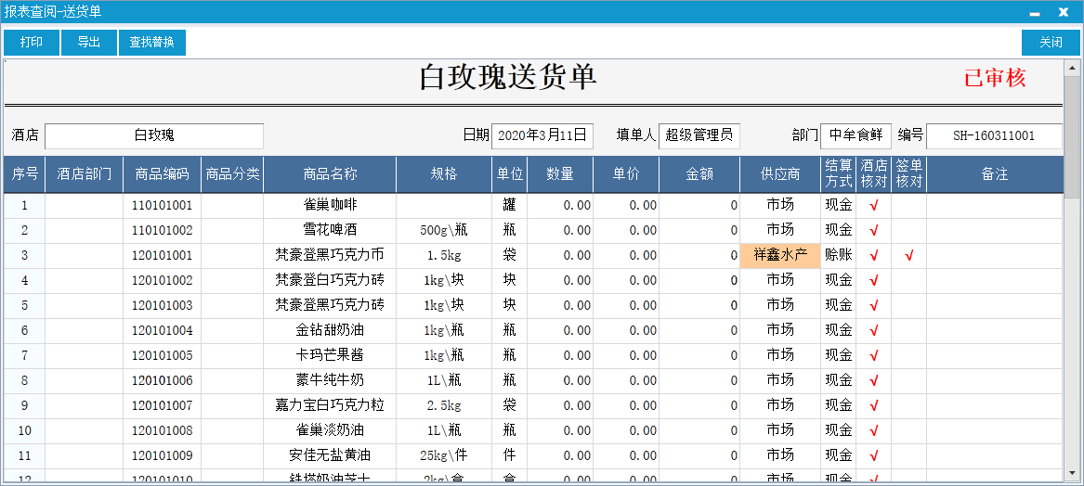The image size is (1084, 486).
Task: Toggle 酒店核对 check for 卡玛芒果酱 row
Action: [874, 356]
